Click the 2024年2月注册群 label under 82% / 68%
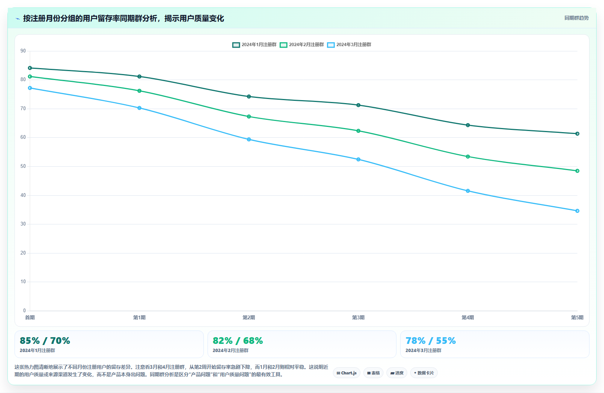Screen dimensions: 604x393 tap(231, 351)
